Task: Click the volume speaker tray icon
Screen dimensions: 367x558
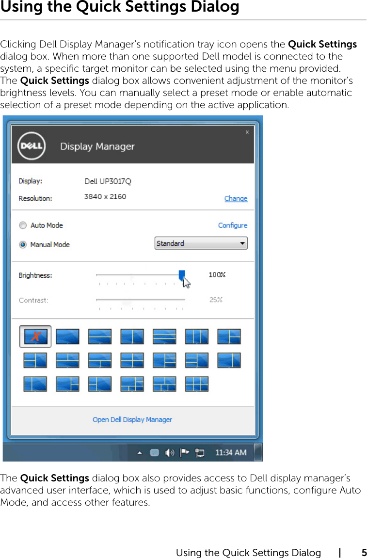Action: [170, 453]
